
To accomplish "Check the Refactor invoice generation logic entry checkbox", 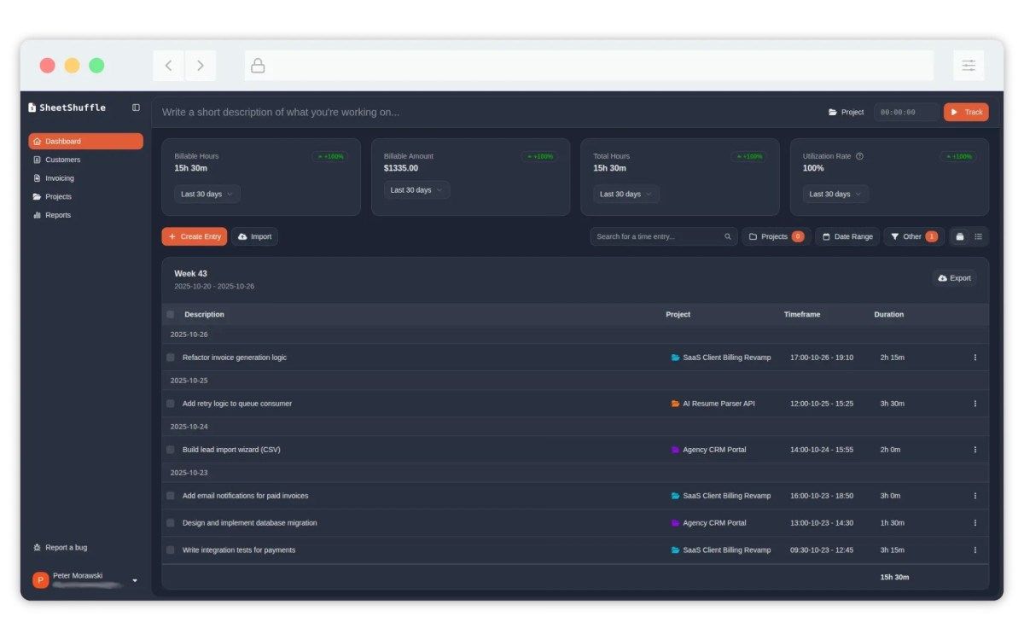I will [x=170, y=357].
